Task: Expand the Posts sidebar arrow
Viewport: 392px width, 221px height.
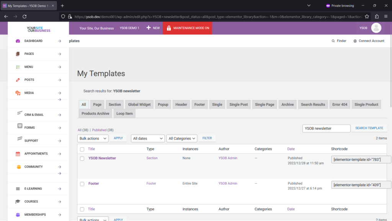Action: [59, 80]
